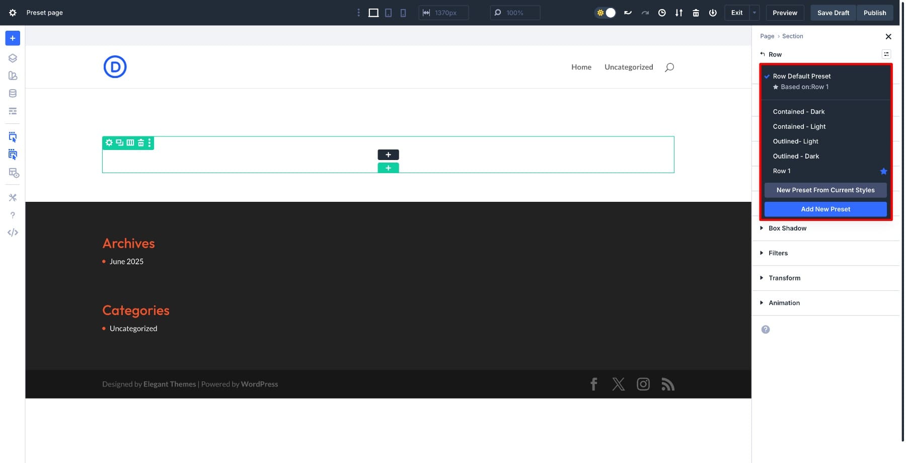Open the editing history clock icon
This screenshot has width=906, height=463.
pos(662,13)
